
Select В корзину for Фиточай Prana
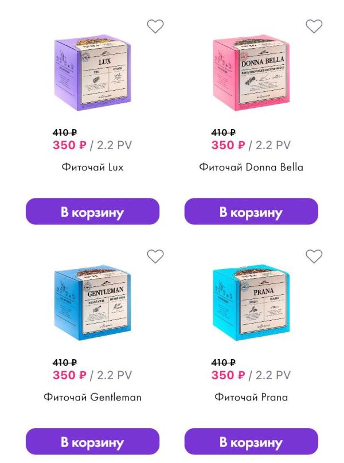[x=251, y=441]
